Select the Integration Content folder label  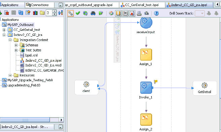click(x=34, y=40)
